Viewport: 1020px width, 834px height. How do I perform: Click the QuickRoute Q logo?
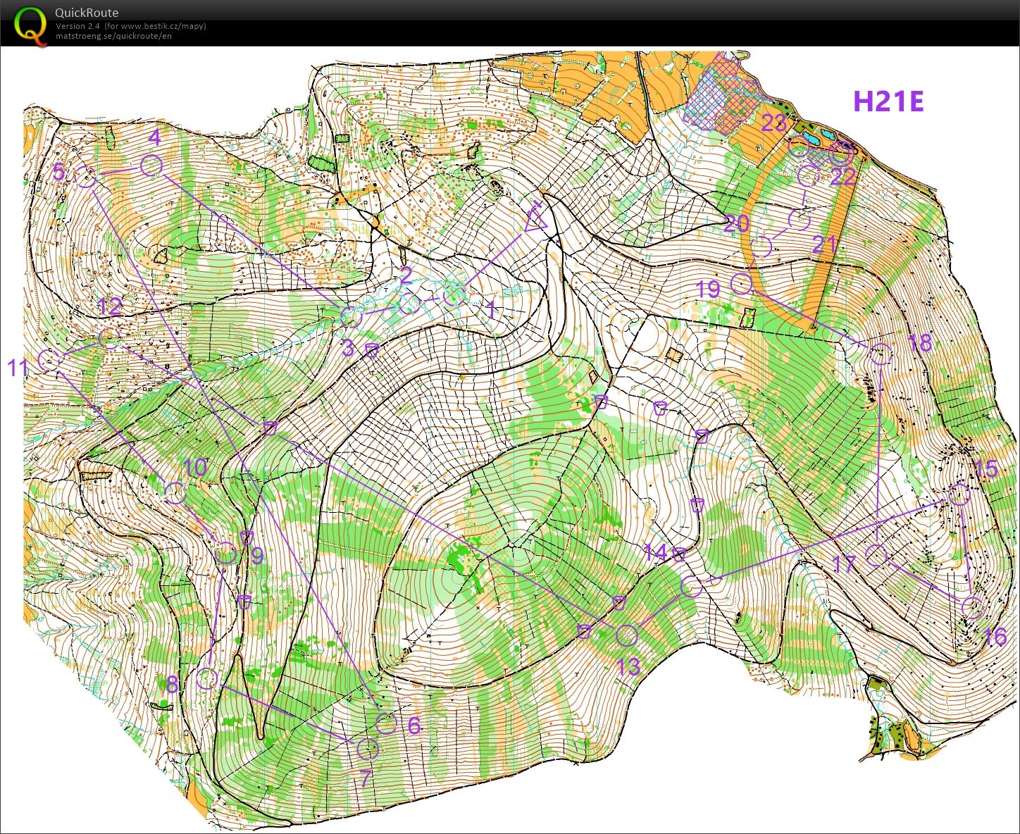click(28, 25)
